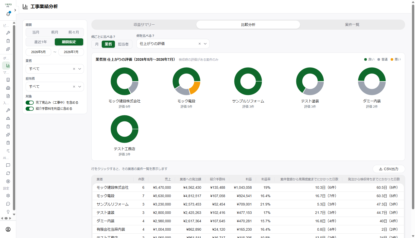Click the 良い green legend marker
The image size is (415, 238).
[366, 59]
